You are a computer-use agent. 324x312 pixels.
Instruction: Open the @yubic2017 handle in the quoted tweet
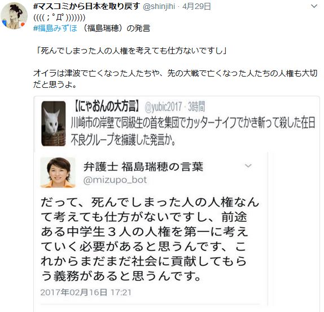163,107
